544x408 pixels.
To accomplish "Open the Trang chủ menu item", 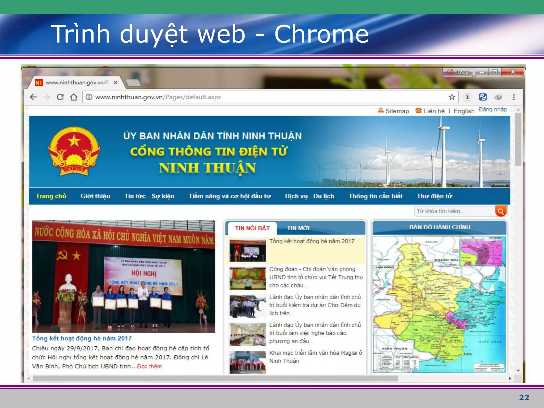I will (51, 196).
